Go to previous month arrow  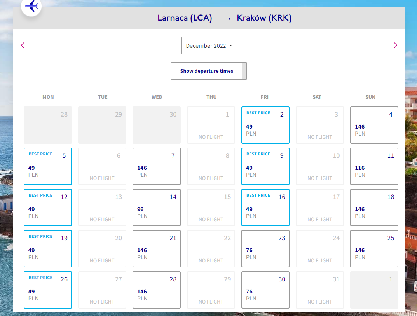[23, 45]
